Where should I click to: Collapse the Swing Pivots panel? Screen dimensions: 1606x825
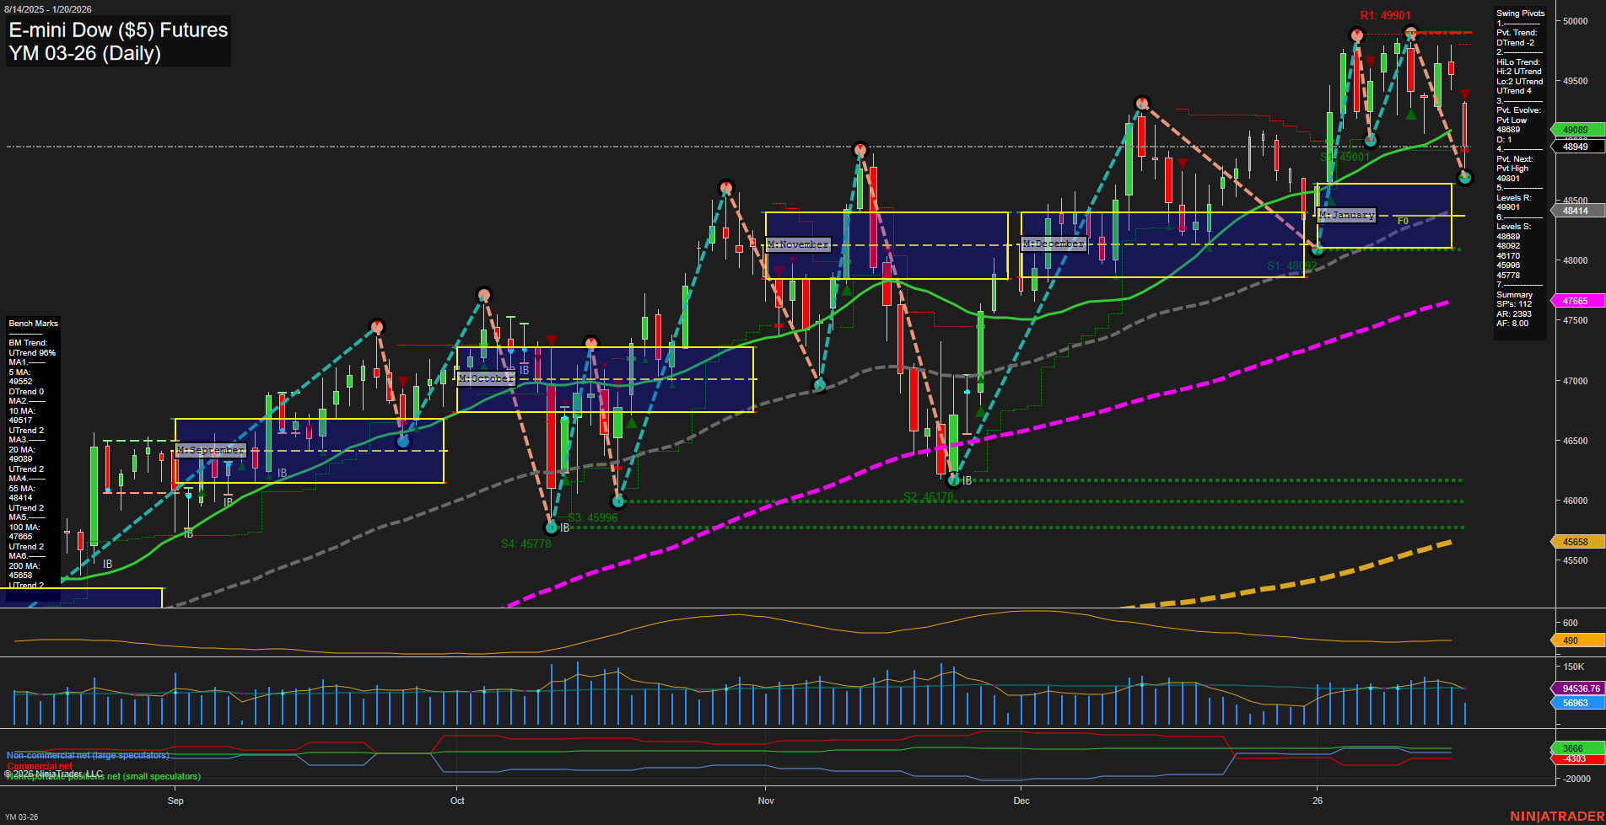coord(1520,13)
